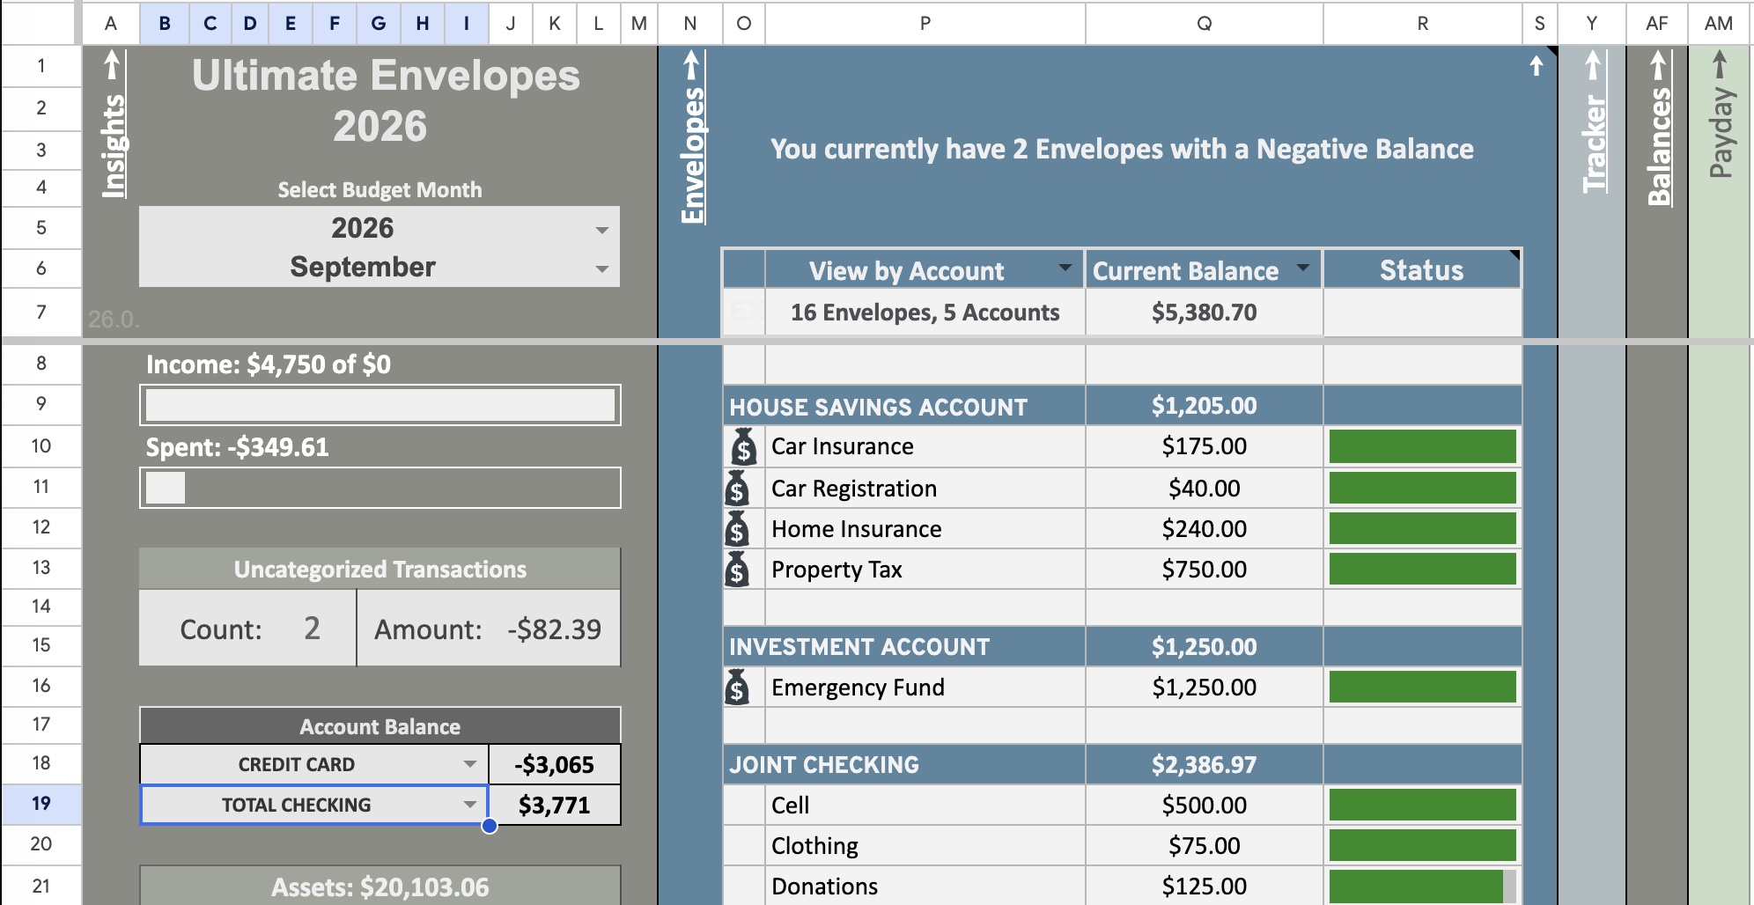Click the money bag icon beside Emergency Fund
This screenshot has height=905, width=1754.
tap(737, 687)
